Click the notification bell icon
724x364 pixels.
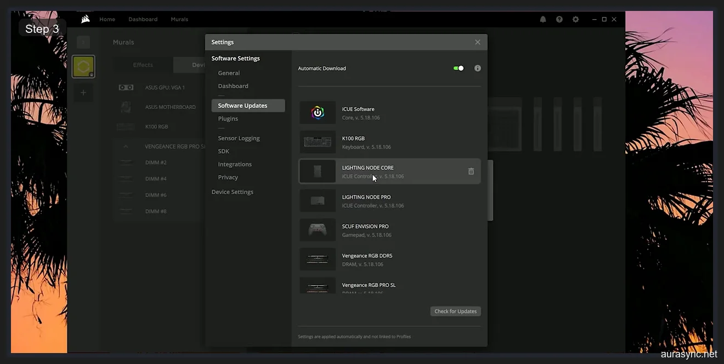pyautogui.click(x=543, y=19)
